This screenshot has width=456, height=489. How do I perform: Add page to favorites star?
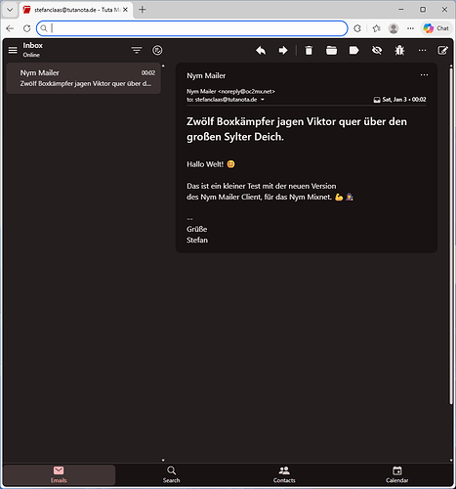tap(377, 28)
